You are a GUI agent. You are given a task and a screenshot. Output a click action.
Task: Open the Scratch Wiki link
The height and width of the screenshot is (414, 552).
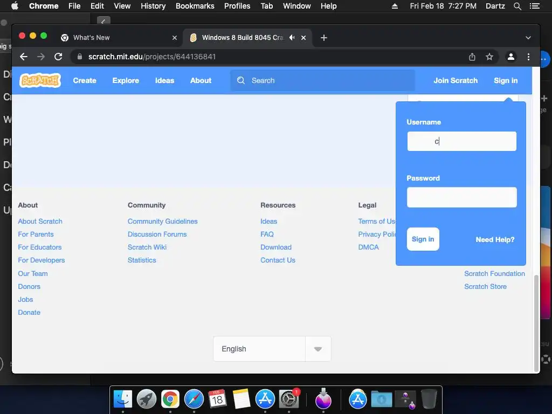(147, 247)
